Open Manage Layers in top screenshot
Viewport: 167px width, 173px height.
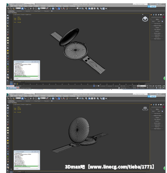[86, 8]
